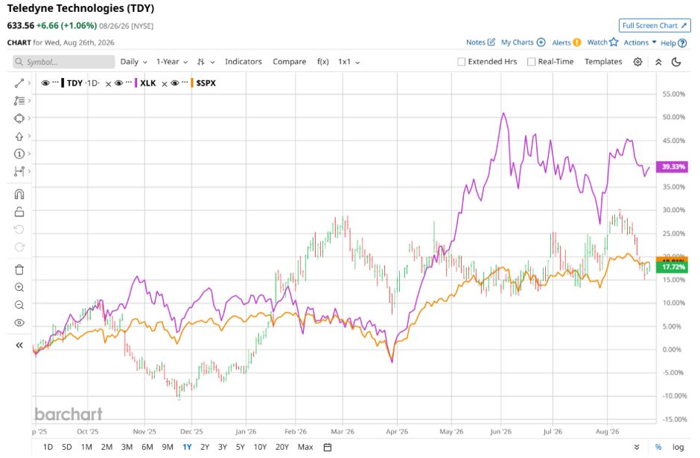Toggle visibility of all drawings
This screenshot has width=700, height=458.
(19, 323)
